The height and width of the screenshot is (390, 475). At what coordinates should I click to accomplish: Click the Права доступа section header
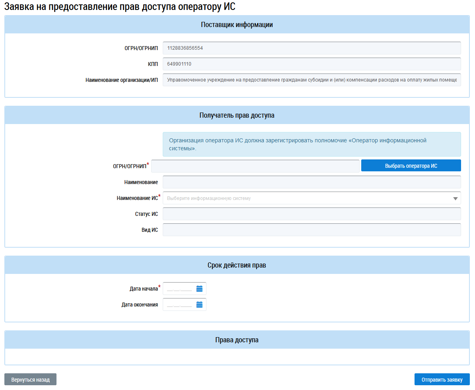tap(237, 340)
